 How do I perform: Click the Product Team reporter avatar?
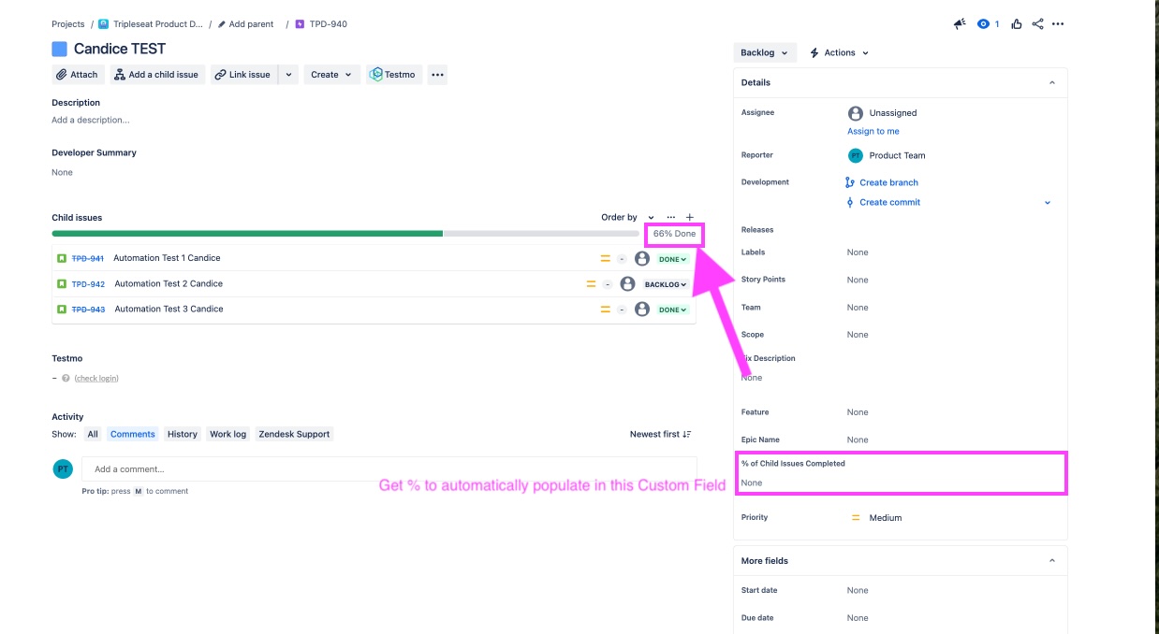point(856,155)
